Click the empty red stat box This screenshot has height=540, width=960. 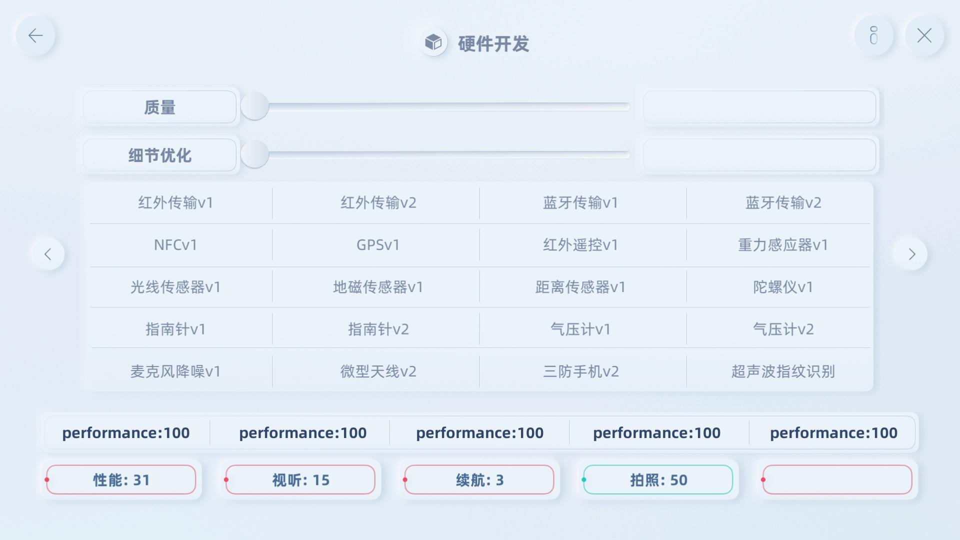837,480
